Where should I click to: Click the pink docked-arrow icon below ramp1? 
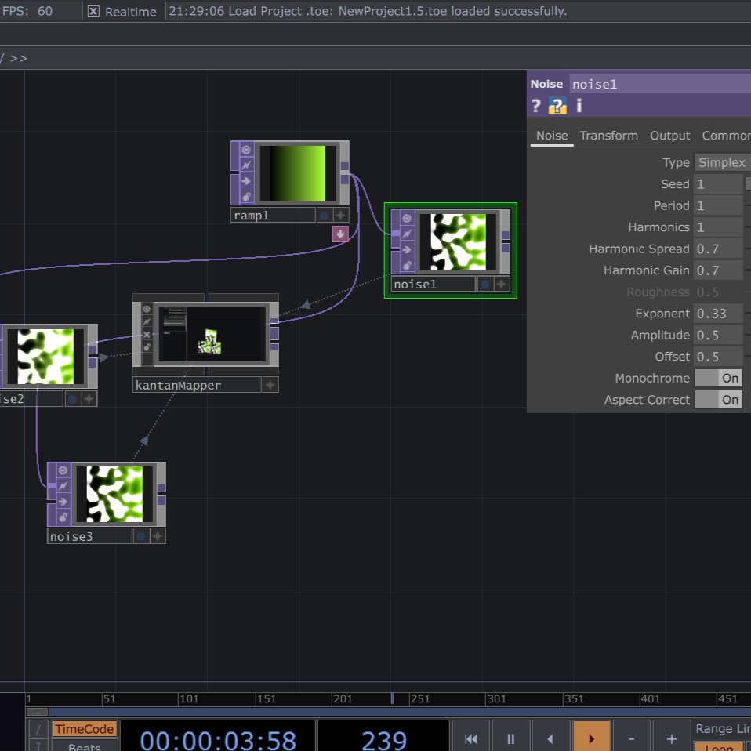[x=340, y=234]
